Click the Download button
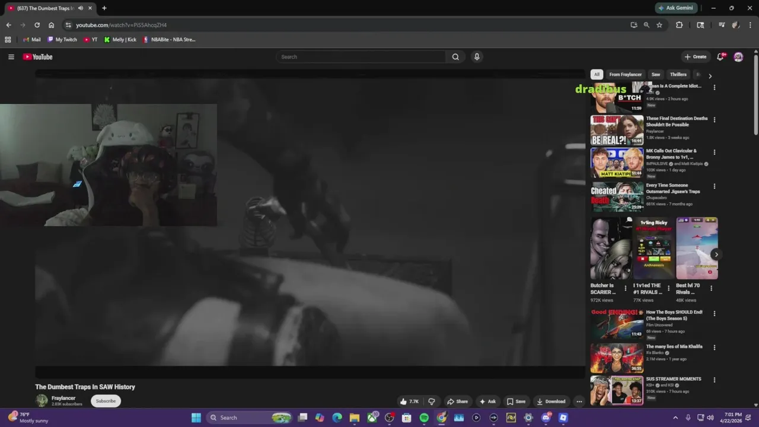759x427 pixels. [551, 401]
